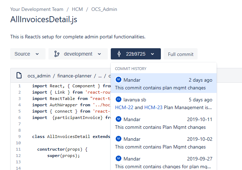Click the ellipsis in the file path
Image resolution: width=242 pixels, height=170 pixels.
point(100,76)
